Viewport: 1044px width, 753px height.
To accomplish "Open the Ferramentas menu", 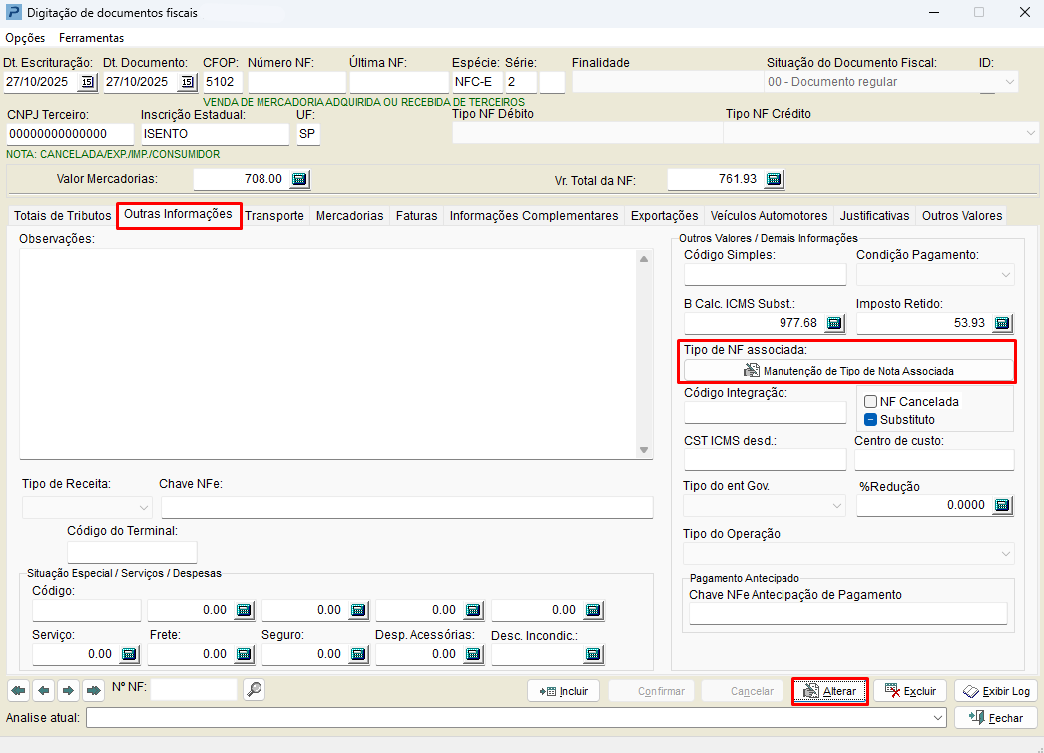I will (x=91, y=38).
